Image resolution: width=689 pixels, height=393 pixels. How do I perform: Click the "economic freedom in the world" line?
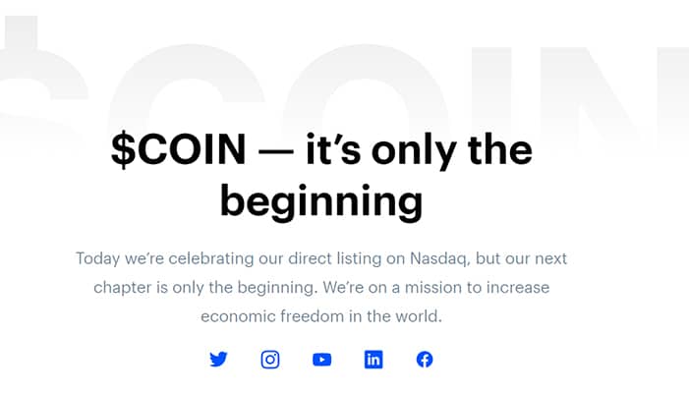(x=321, y=316)
